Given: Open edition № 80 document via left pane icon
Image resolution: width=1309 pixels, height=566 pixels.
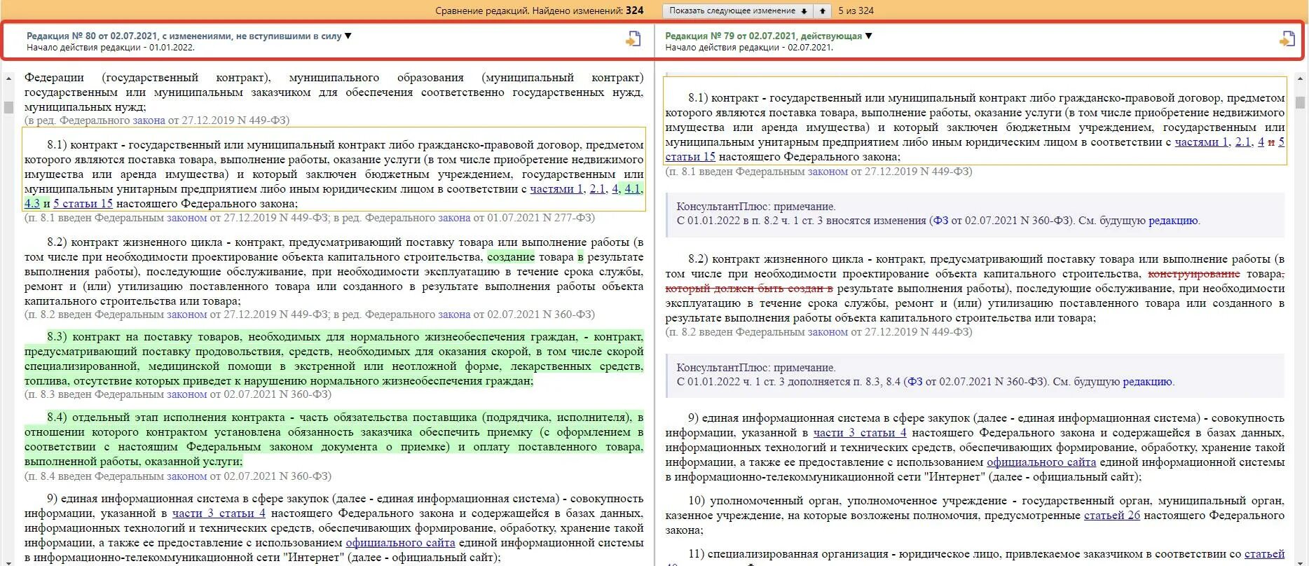Looking at the screenshot, I should tap(633, 39).
